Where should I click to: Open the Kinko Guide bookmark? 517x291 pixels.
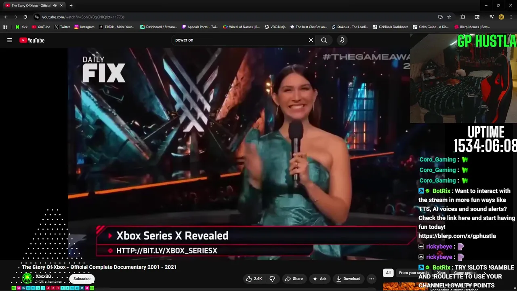click(431, 27)
